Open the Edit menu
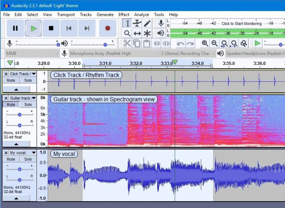Screen dimensions: 285x208 [x=18, y=15]
